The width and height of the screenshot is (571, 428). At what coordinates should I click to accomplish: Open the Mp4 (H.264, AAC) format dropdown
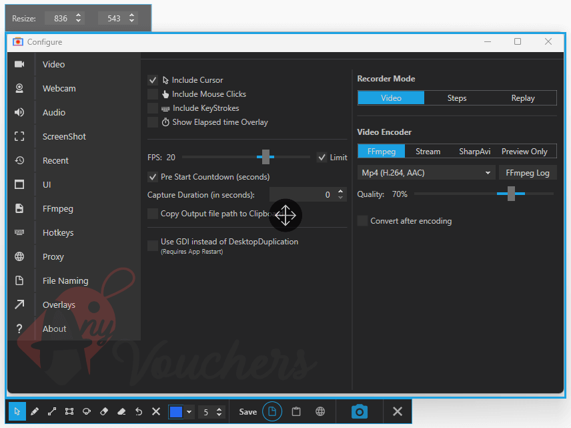[x=426, y=173]
